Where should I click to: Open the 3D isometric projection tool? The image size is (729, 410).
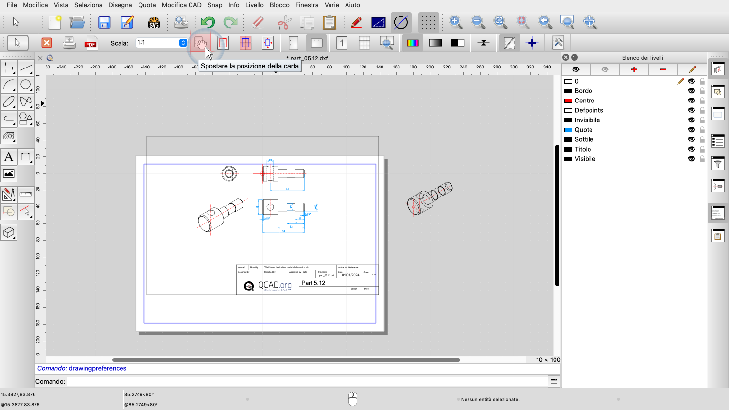pyautogui.click(x=9, y=233)
